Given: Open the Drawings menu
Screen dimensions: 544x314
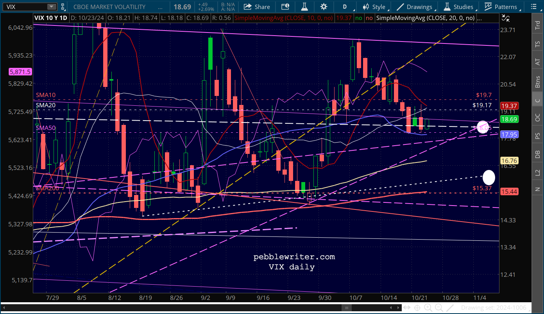Looking at the screenshot, I should click(415, 7).
